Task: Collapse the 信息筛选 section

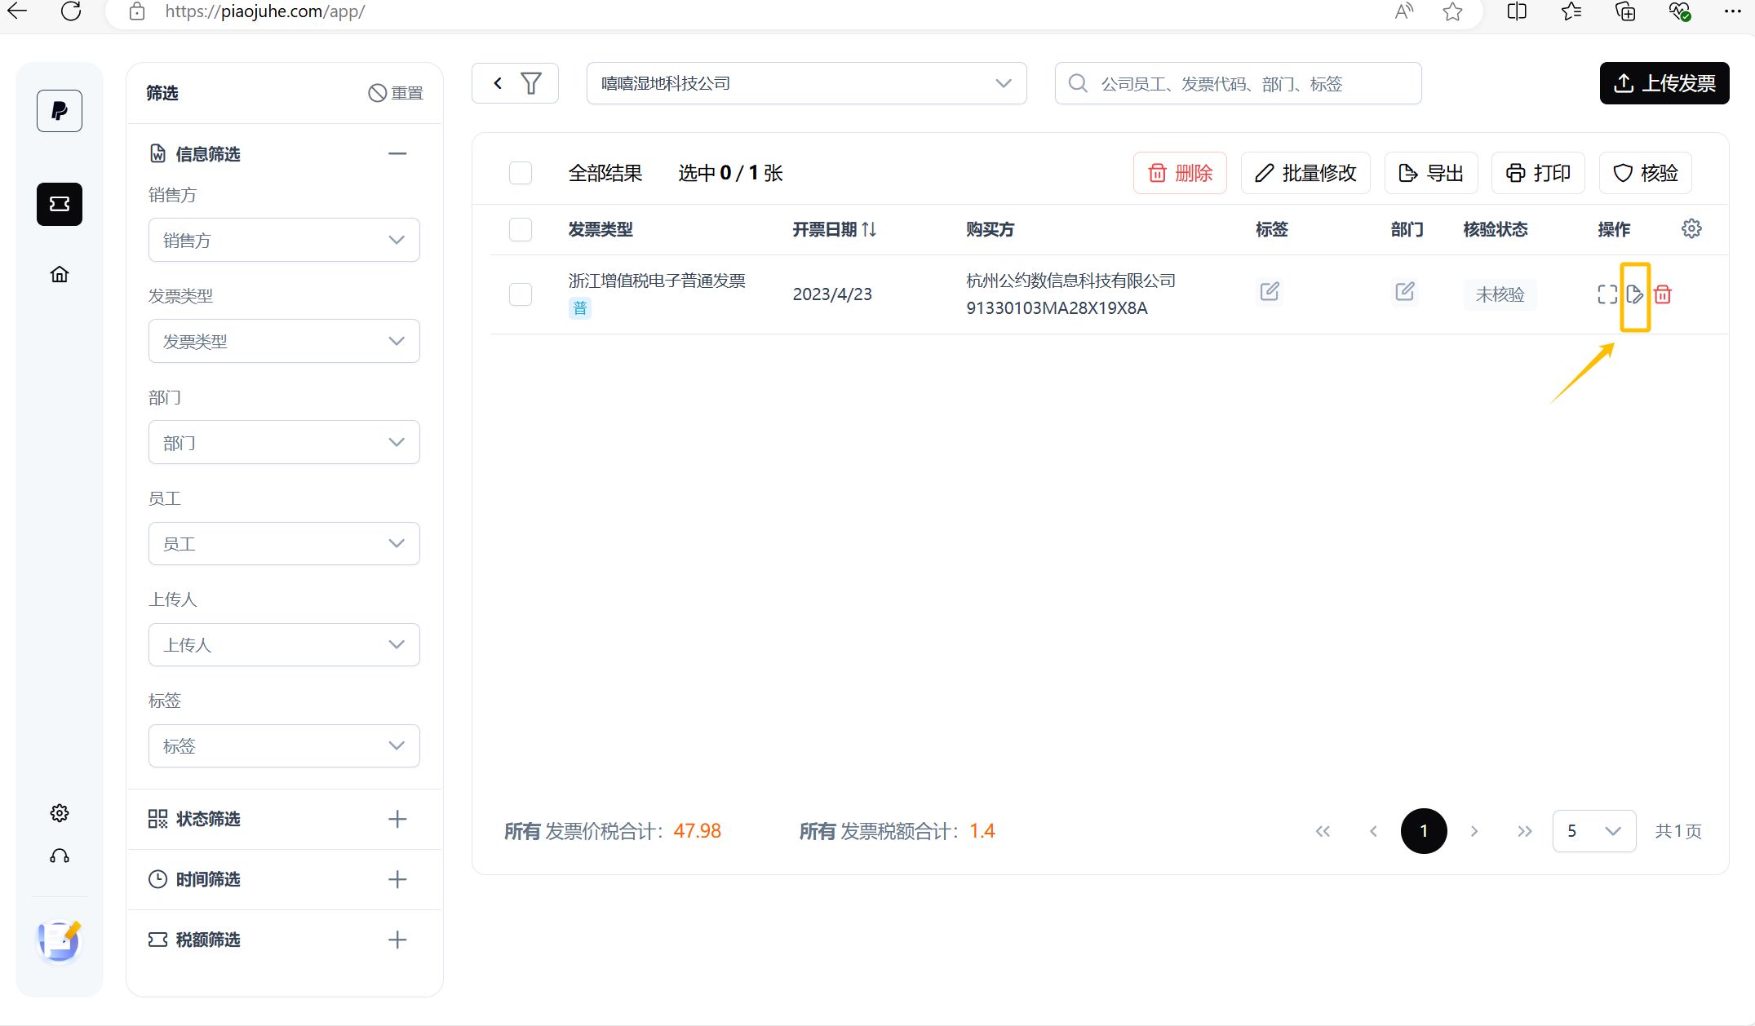Action: click(x=397, y=153)
